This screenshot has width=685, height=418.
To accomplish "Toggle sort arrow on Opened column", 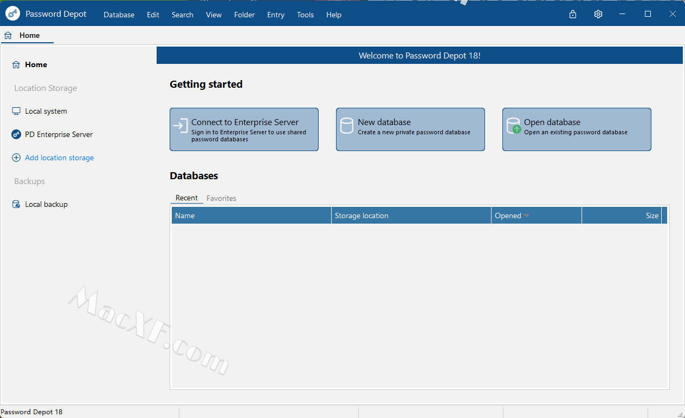I will (526, 215).
